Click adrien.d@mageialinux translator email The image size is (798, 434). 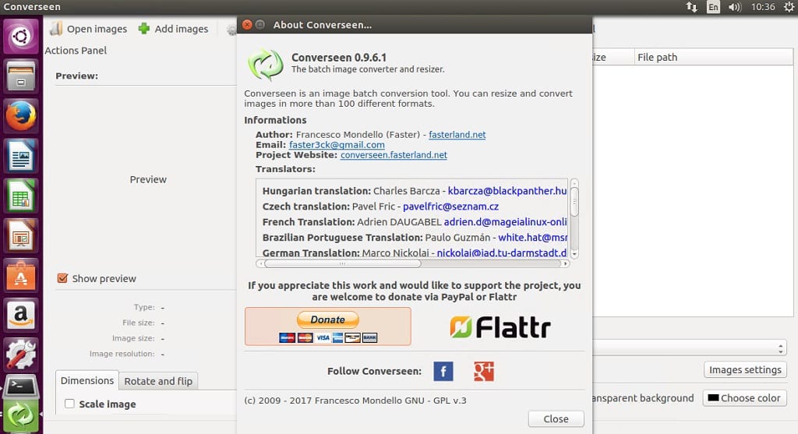[505, 222]
